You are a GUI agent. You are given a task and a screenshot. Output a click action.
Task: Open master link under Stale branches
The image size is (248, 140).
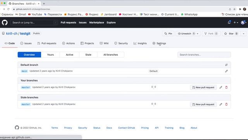26,104
